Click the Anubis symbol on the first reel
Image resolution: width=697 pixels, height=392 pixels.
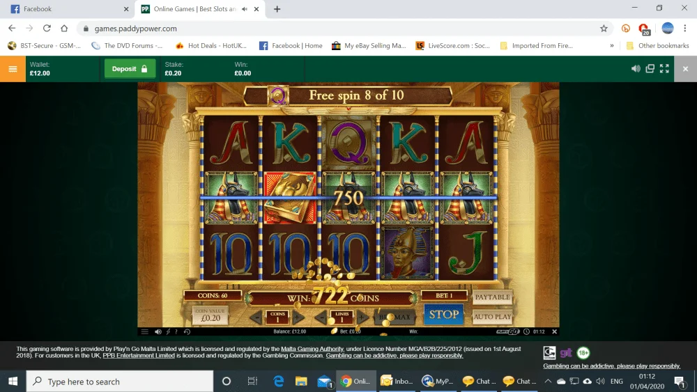coord(231,198)
